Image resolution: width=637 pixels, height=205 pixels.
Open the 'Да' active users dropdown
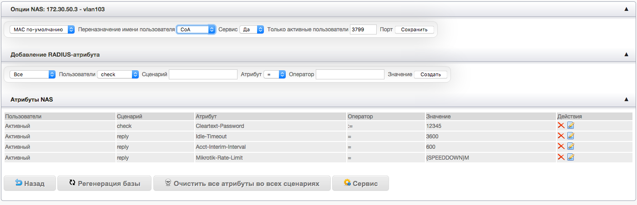point(252,29)
